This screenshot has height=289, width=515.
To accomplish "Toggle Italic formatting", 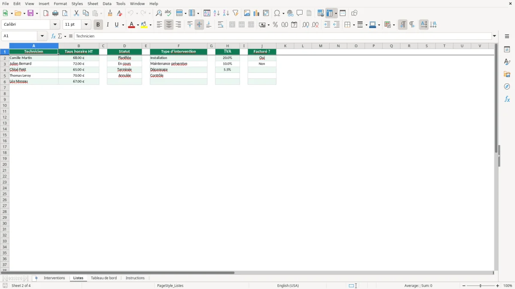I will click(x=108, y=25).
